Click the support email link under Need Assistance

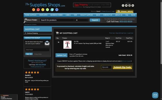[37, 67]
